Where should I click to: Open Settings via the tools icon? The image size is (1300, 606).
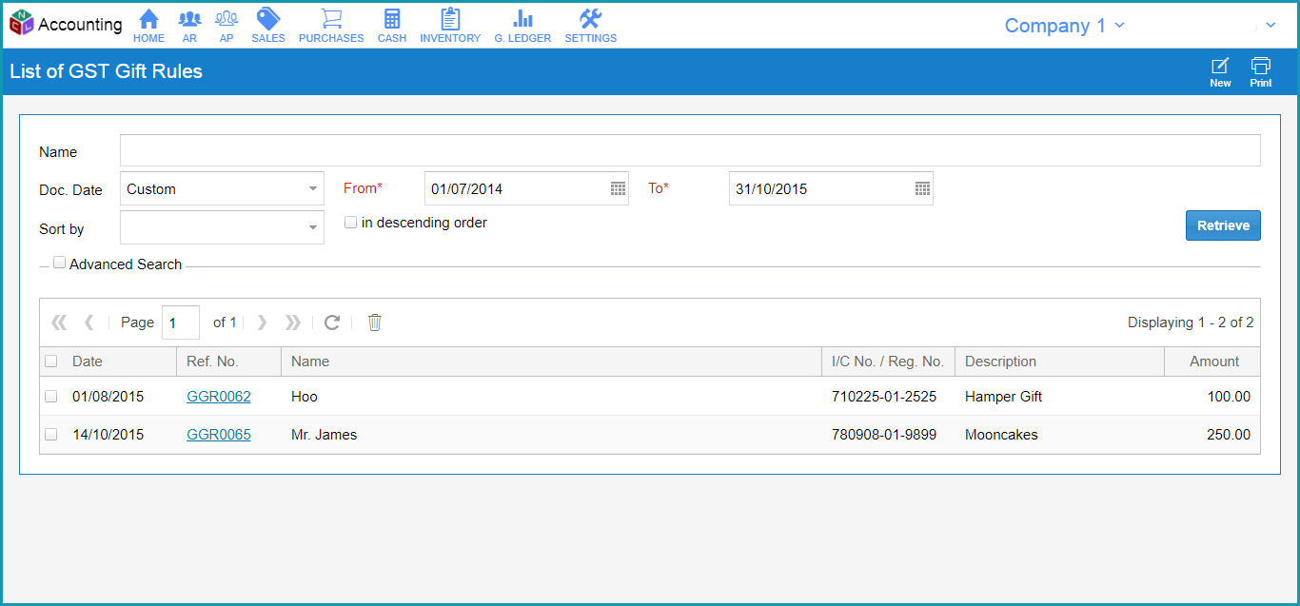pos(590,24)
